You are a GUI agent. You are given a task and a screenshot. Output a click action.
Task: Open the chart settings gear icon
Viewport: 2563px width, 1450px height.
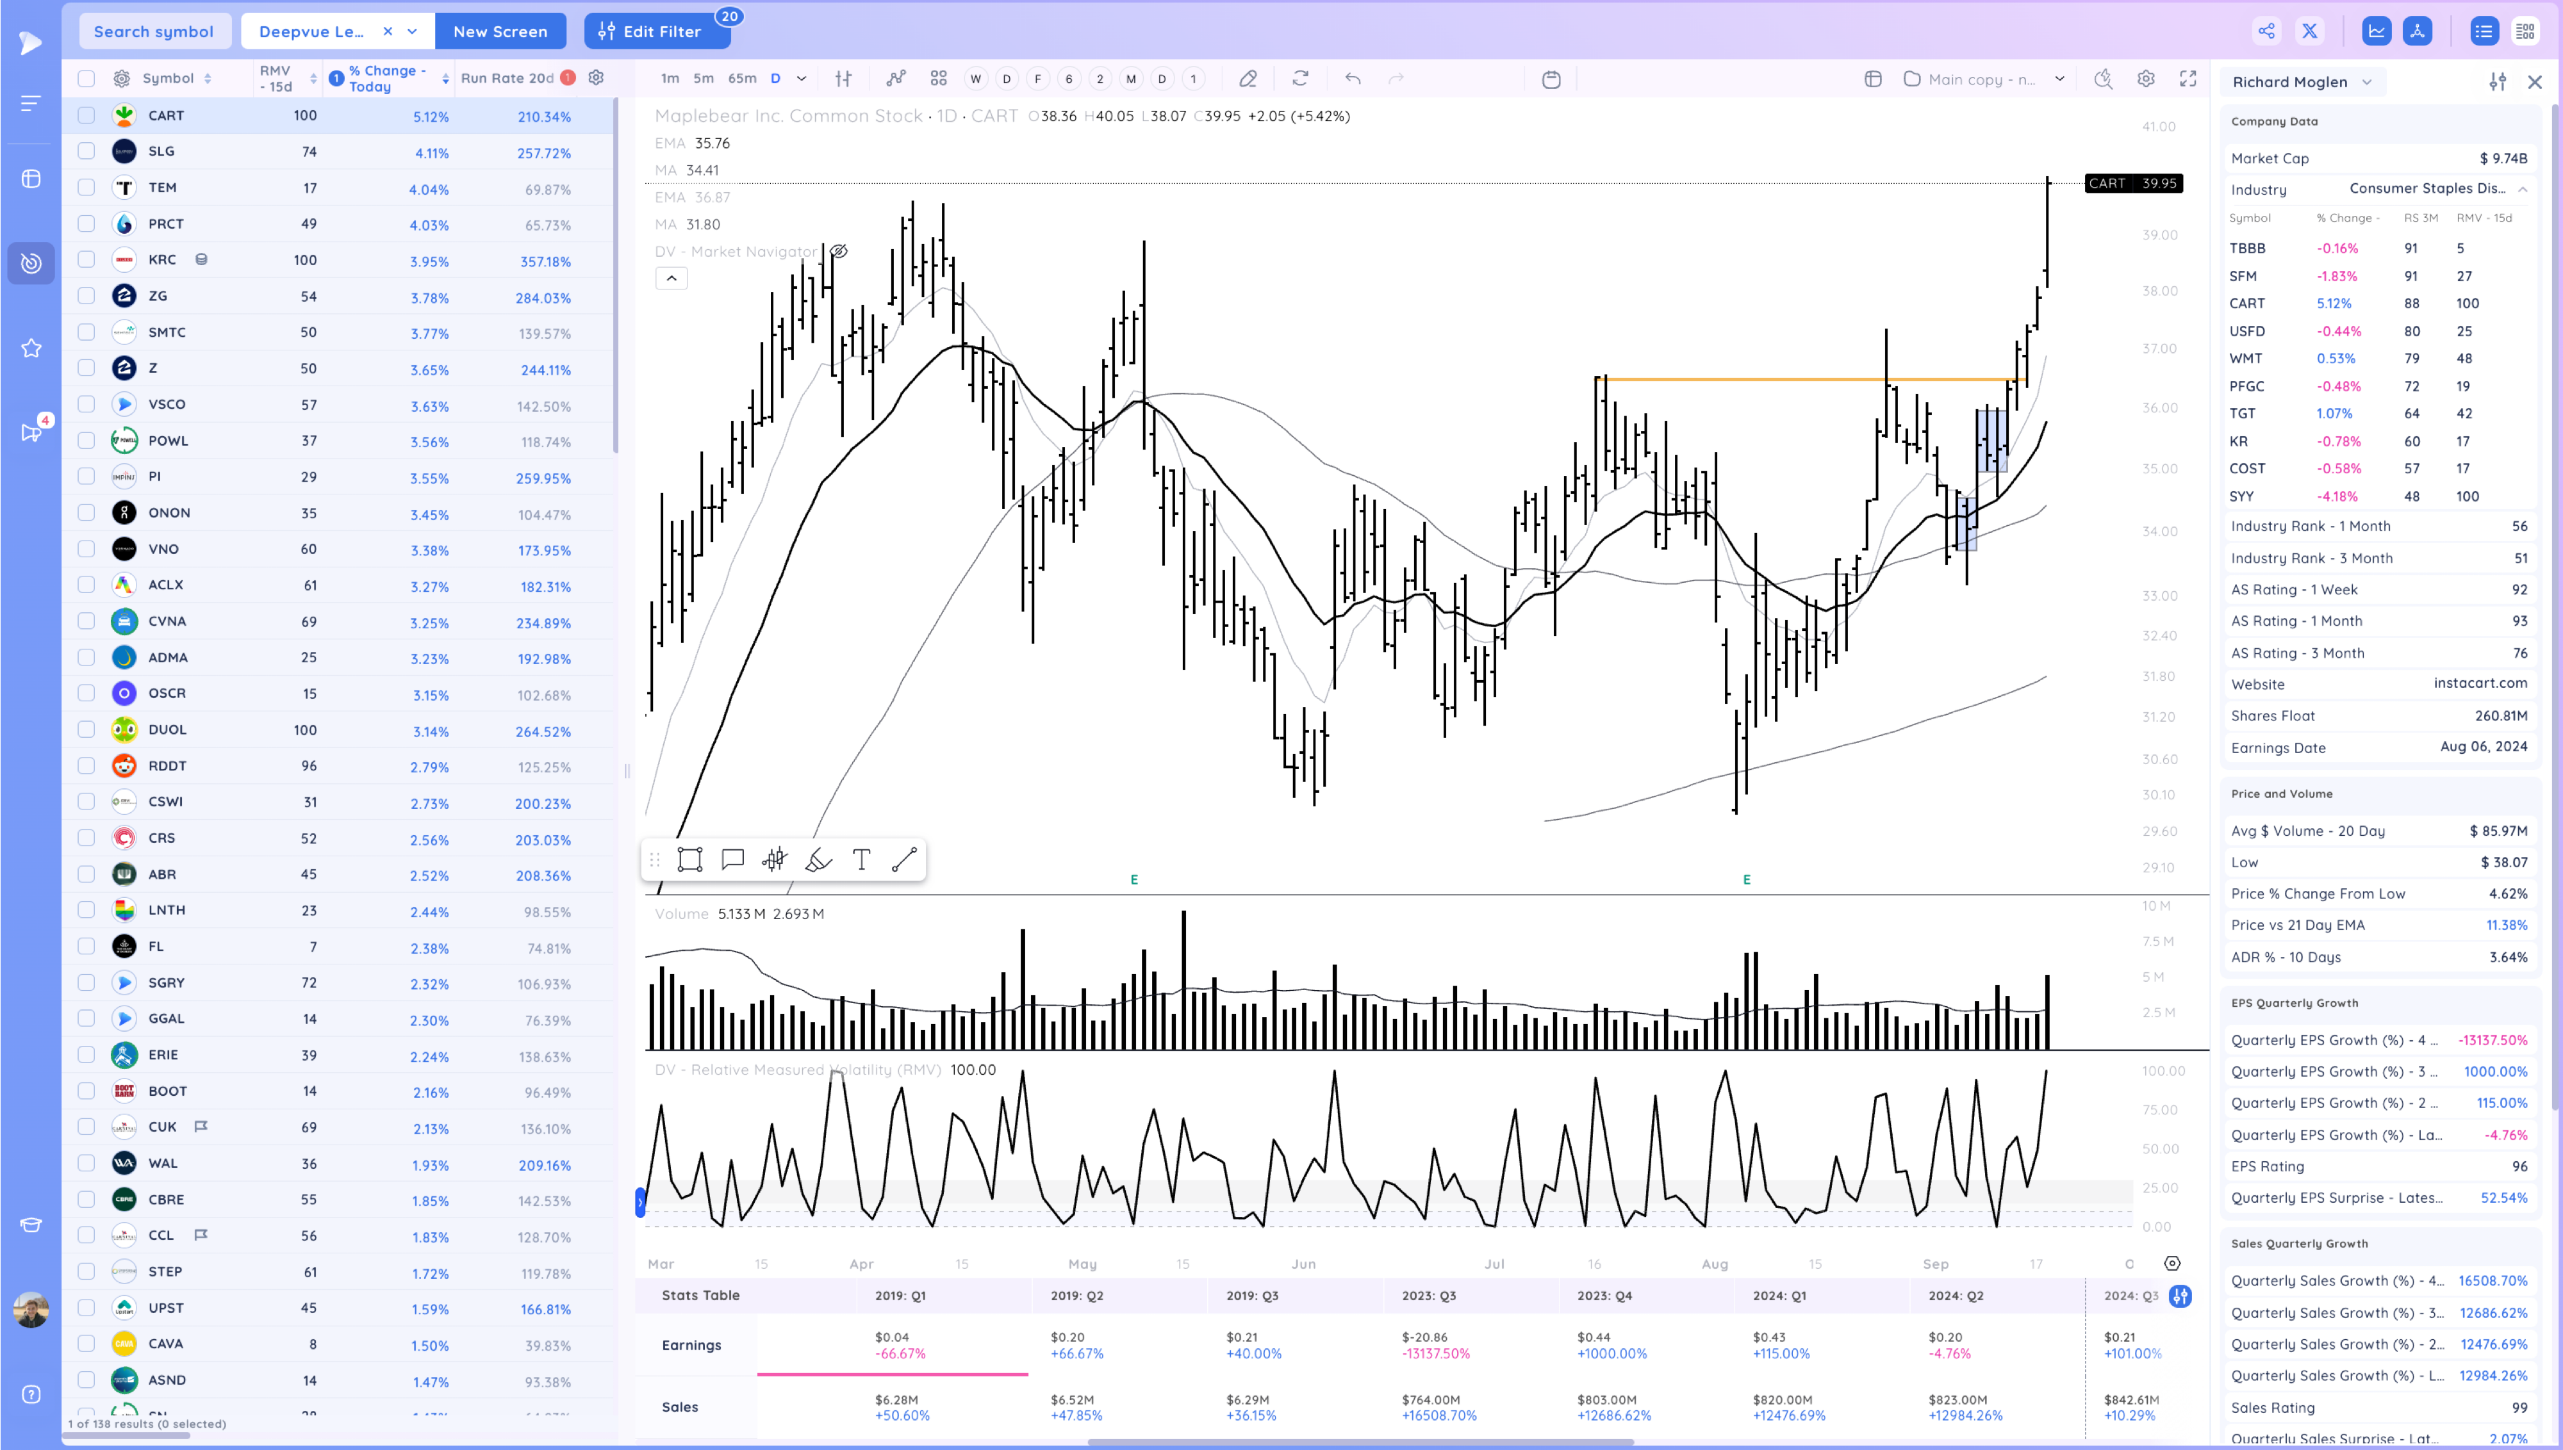tap(2146, 79)
